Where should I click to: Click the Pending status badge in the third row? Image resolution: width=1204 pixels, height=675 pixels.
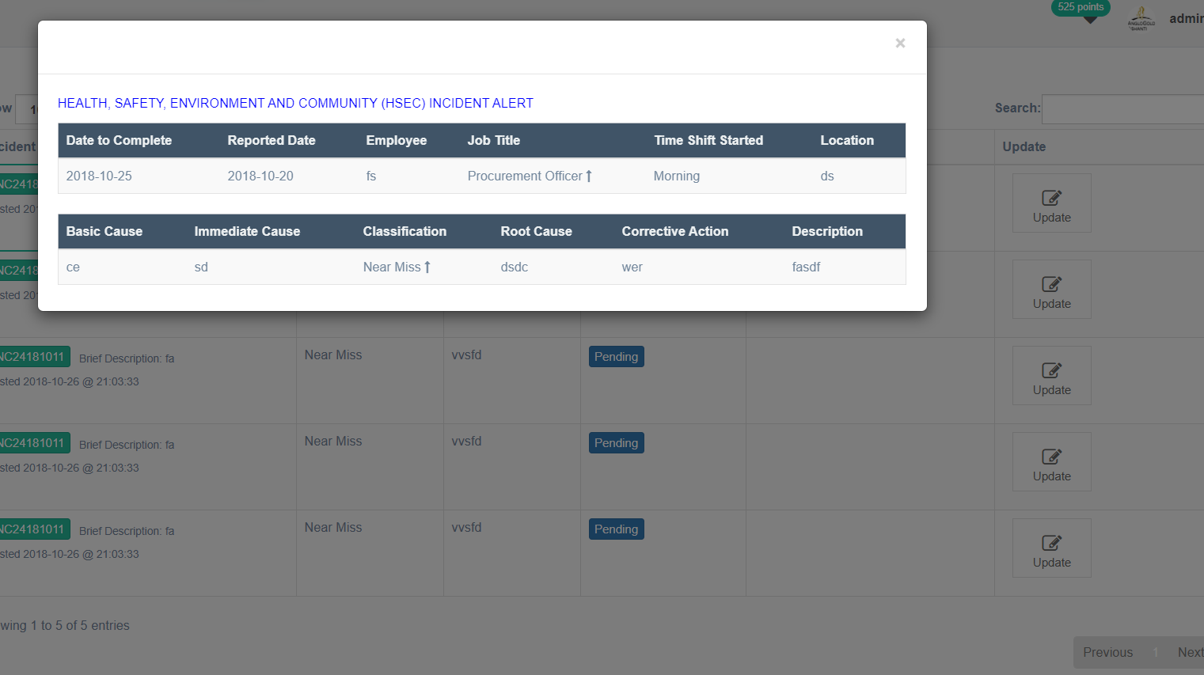(x=616, y=357)
